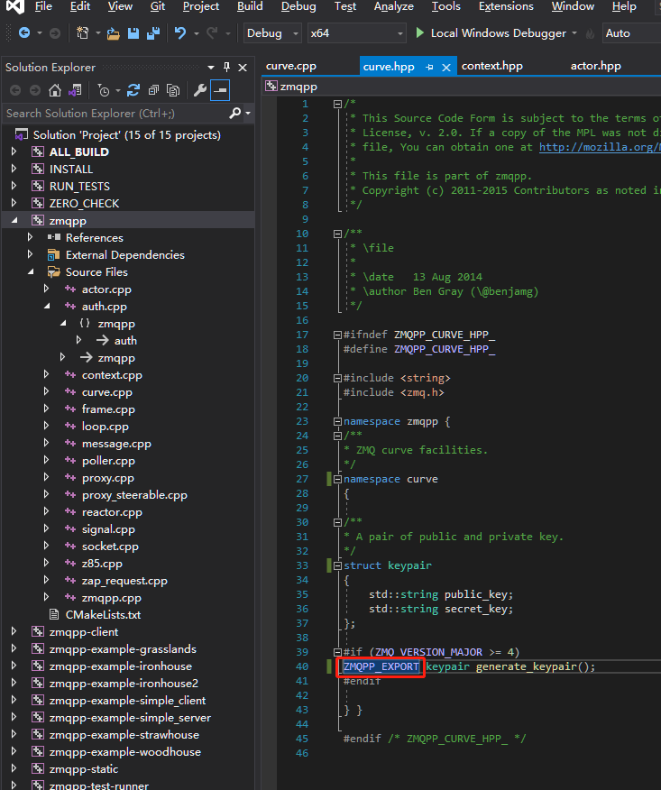Close the Solution Explorer panel
The image size is (661, 790).
(243, 68)
